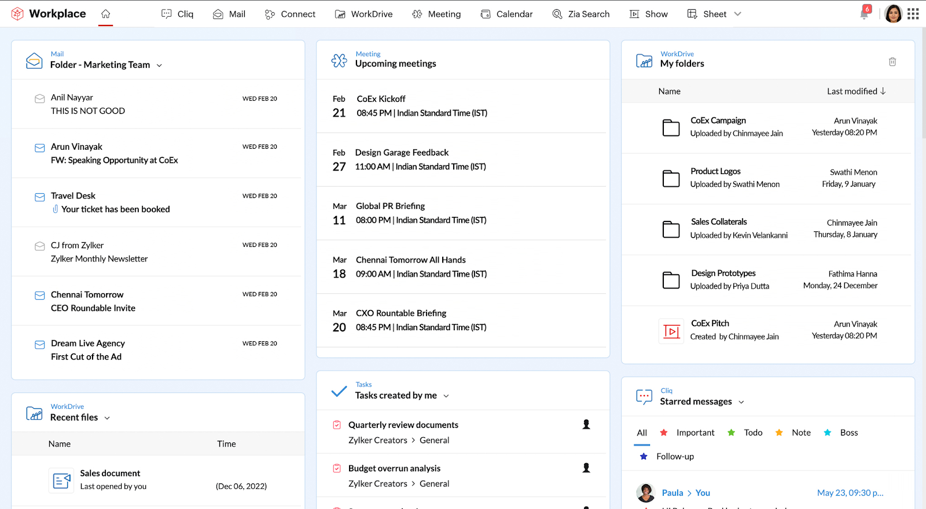The image size is (926, 509).
Task: Click the Sales Collaterals folder icon
Action: point(671,229)
